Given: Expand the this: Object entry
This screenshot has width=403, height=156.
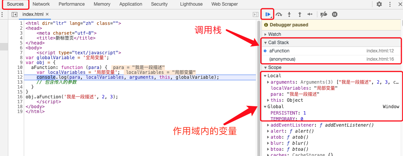Looking at the screenshot, I should pos(268,100).
